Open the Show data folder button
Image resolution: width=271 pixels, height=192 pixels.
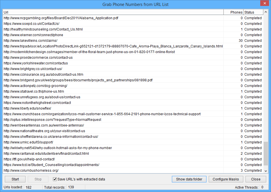[189, 179]
